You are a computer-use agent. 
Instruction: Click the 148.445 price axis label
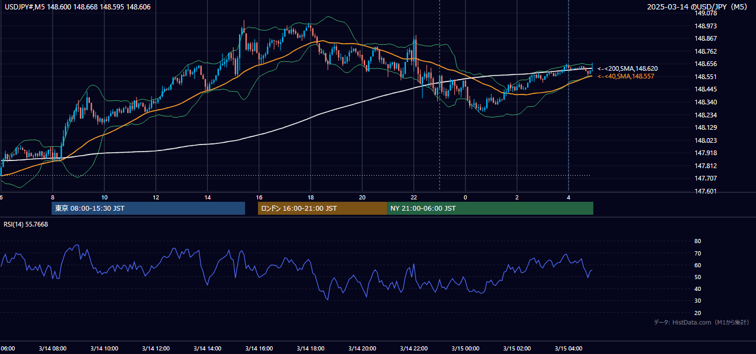[x=706, y=89]
